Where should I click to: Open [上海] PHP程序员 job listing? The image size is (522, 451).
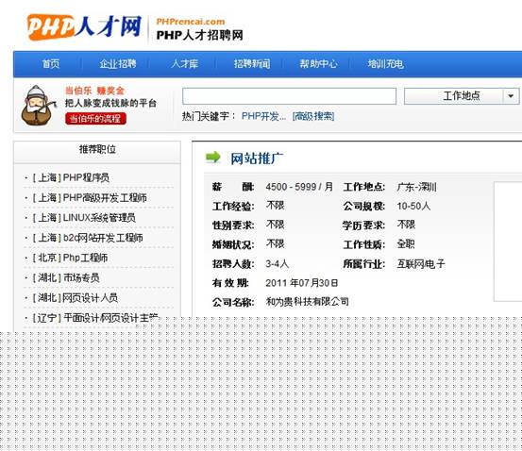(x=71, y=177)
